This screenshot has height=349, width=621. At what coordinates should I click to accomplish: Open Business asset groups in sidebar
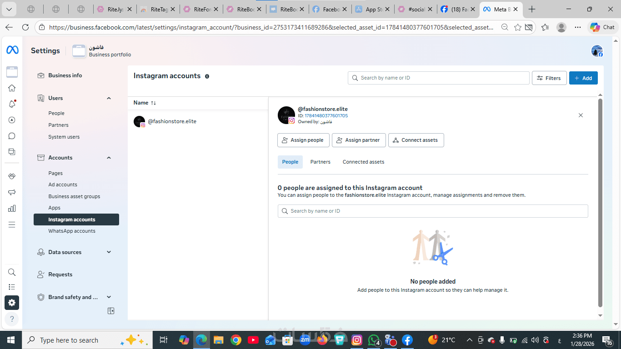74,196
